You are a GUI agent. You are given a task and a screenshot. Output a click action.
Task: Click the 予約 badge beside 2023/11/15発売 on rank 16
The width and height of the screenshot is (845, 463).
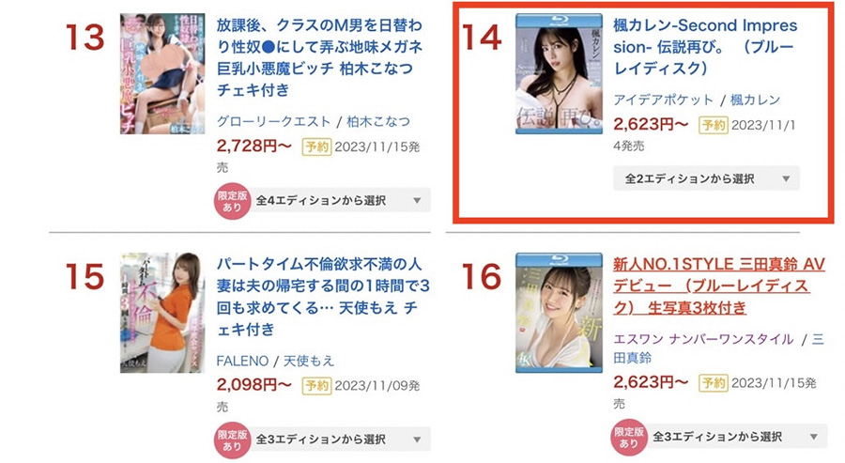[713, 382]
